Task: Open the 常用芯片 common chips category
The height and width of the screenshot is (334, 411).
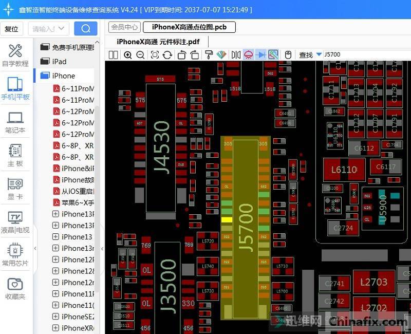Action: coord(15,255)
